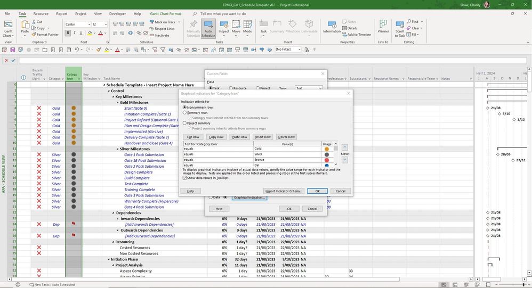Viewport: 532px width, 288px height.
Task: Click Import Indicator Criteria button
Action: (284, 191)
